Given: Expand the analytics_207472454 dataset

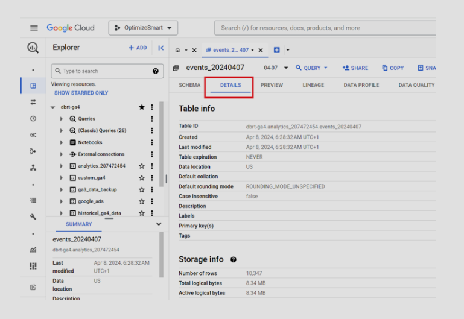Looking at the screenshot, I should tap(62, 166).
